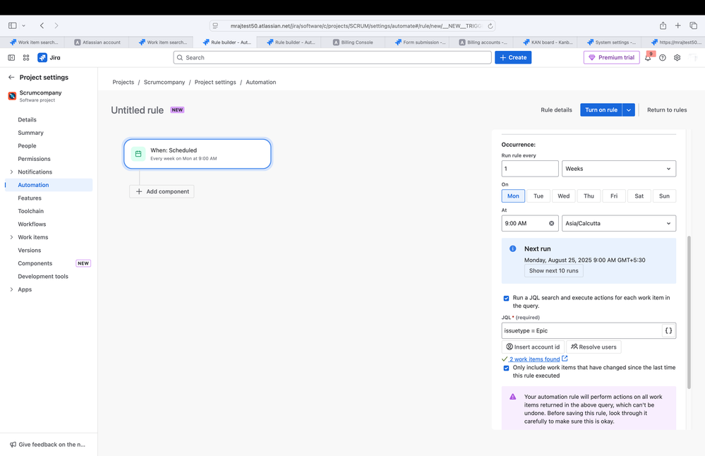Click Add component button
Screen dimensions: 705x456
[x=162, y=191]
